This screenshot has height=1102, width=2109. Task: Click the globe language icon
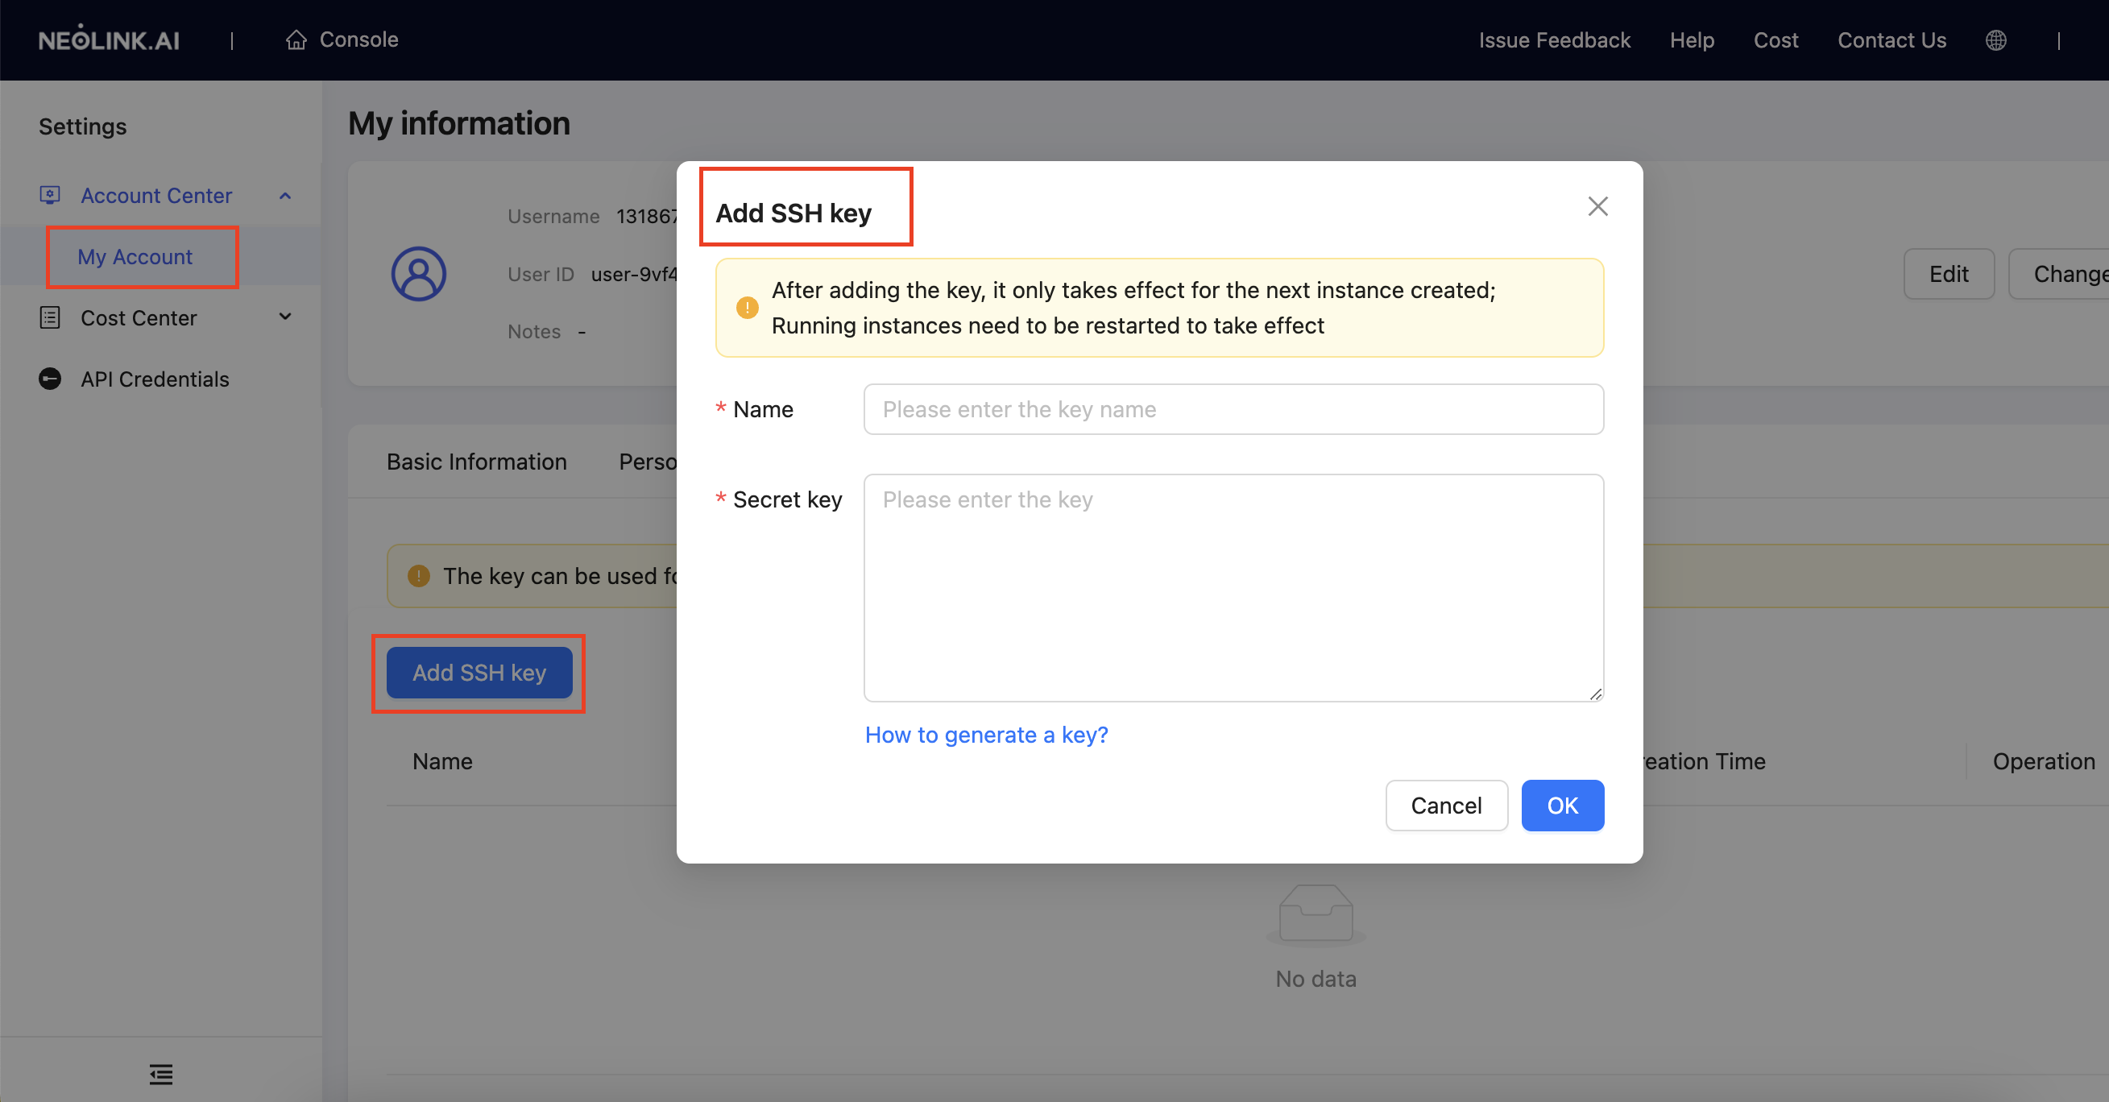(x=1996, y=40)
